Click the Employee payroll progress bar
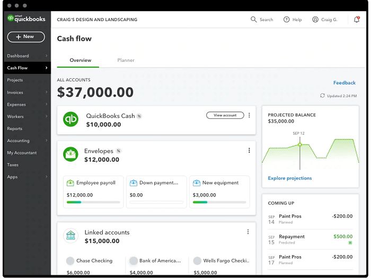The width and height of the screenshot is (371, 280). point(93,202)
